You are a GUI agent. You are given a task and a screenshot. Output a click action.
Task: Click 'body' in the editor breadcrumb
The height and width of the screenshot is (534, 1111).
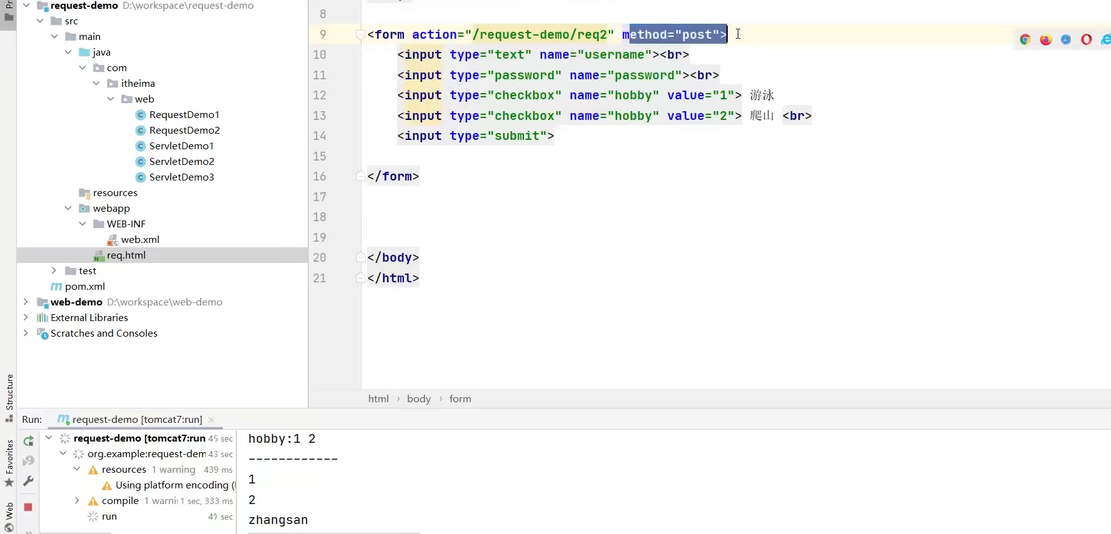tap(419, 398)
